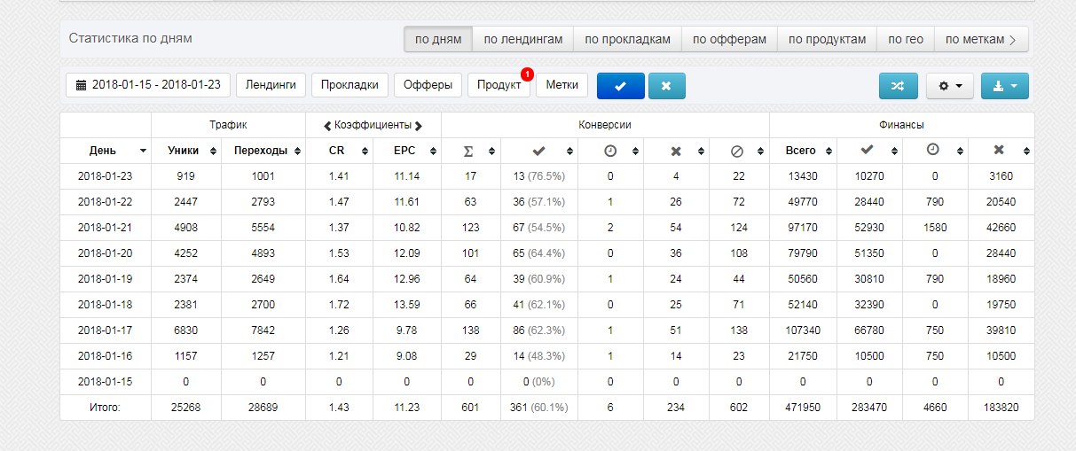Sort table by EPC column
1076x451 pixels.
point(406,151)
